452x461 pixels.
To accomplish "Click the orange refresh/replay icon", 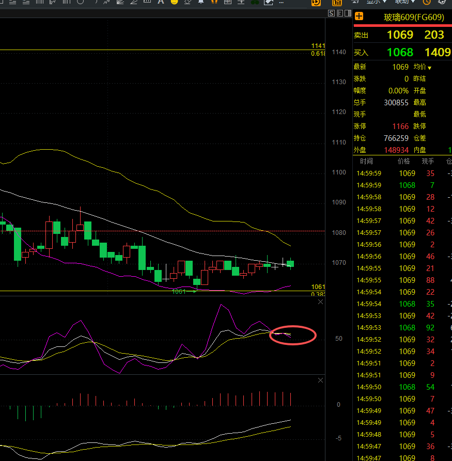I will point(316,3).
